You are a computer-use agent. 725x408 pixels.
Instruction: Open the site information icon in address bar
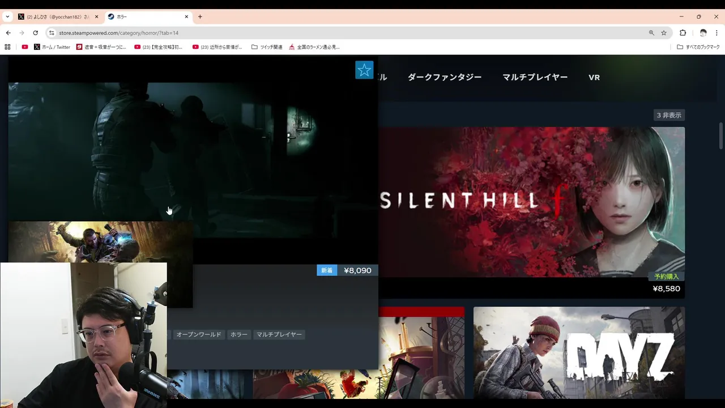[52, 33]
